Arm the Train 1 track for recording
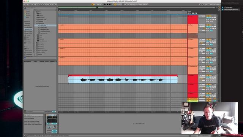 (215, 25)
